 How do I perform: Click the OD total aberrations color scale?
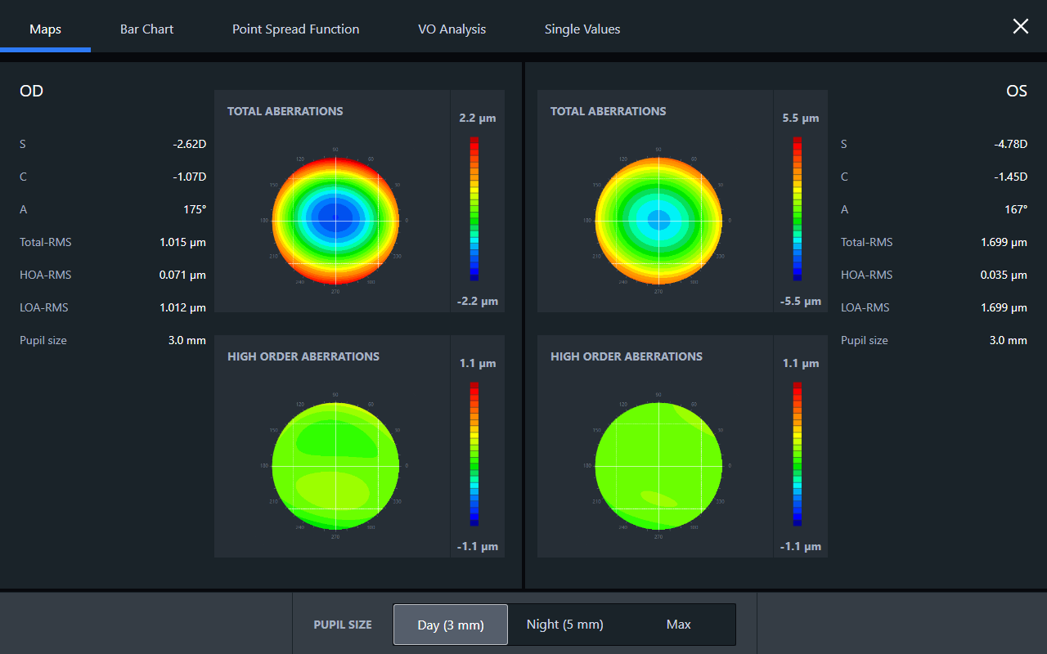[474, 209]
